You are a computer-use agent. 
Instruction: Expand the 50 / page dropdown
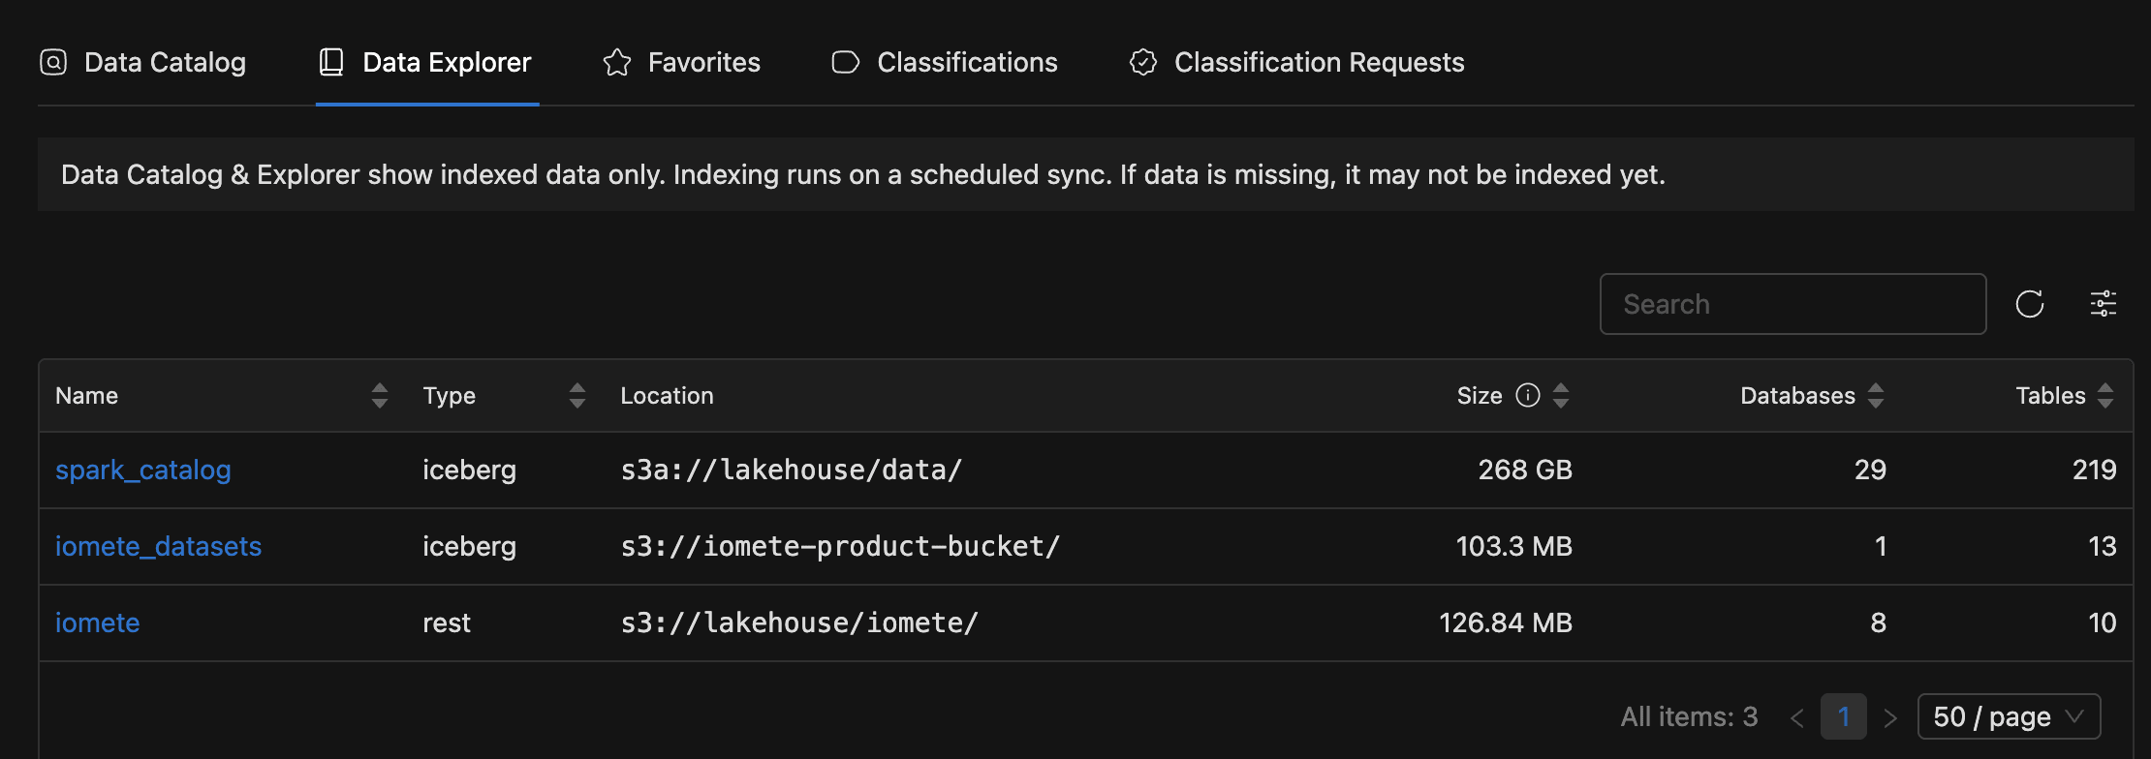click(2009, 716)
